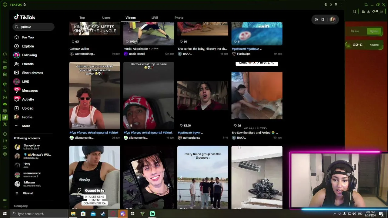Open the Activity notifications
Image resolution: width=388 pixels, height=218 pixels.
(24, 99)
